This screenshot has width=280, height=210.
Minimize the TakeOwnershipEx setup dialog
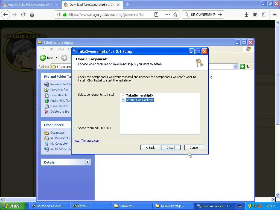point(191,51)
